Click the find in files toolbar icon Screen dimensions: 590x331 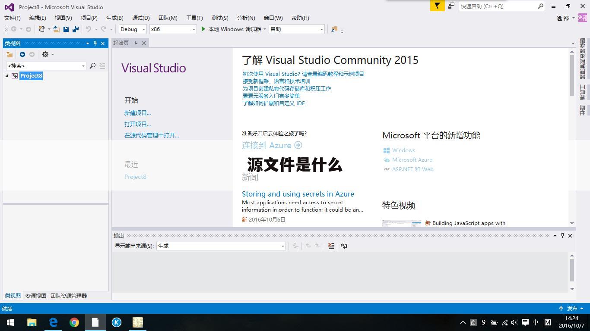click(x=334, y=29)
